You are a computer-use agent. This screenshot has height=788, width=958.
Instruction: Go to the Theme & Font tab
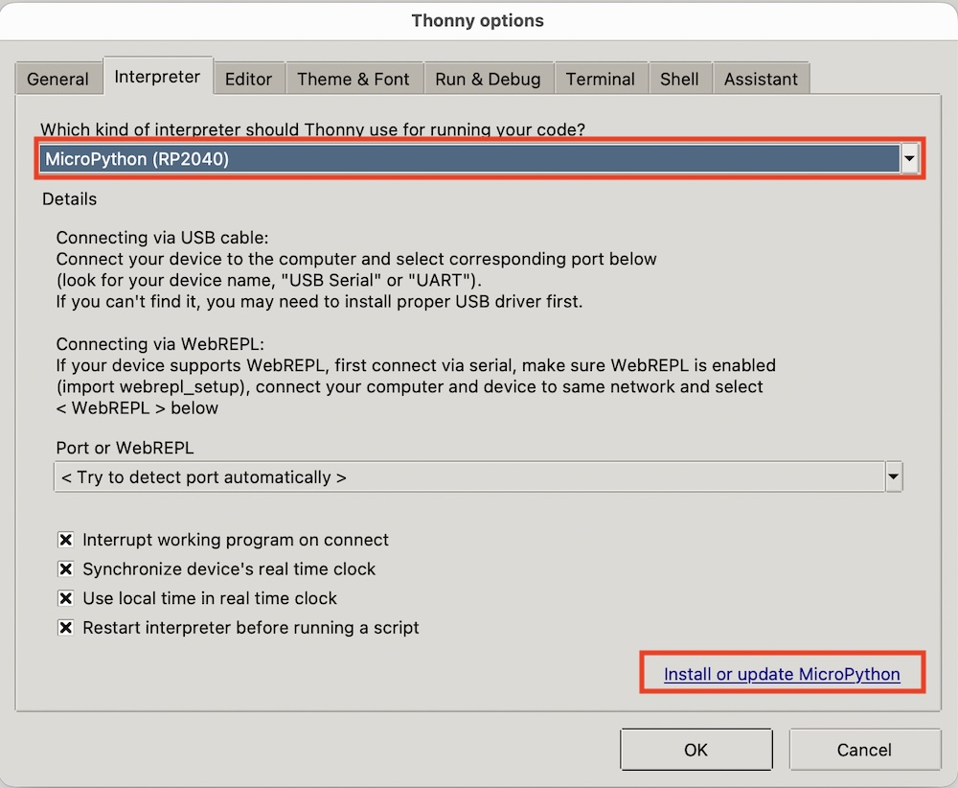(353, 79)
